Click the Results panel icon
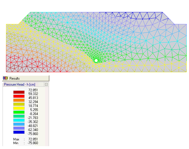This screenshot has height=149, width=189. [x=5, y=78]
